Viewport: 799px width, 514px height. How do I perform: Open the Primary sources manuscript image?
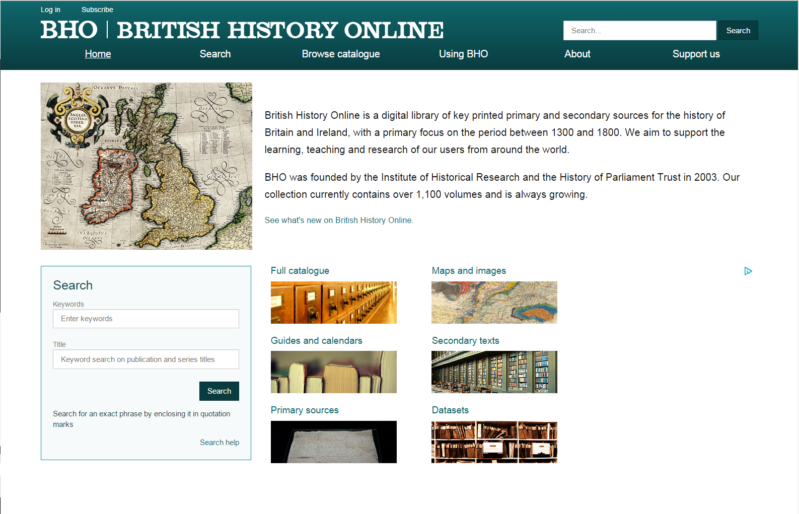(333, 442)
